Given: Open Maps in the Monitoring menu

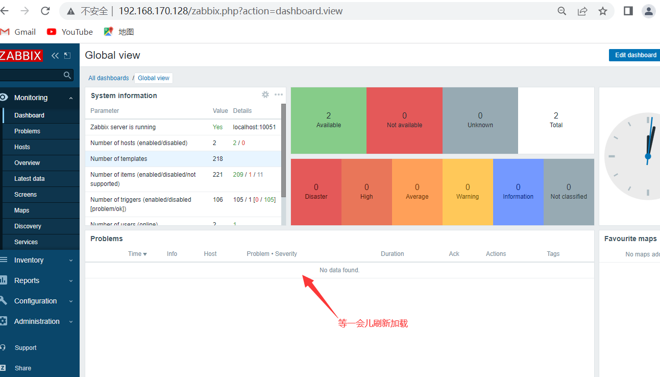Looking at the screenshot, I should click(40, 210).
